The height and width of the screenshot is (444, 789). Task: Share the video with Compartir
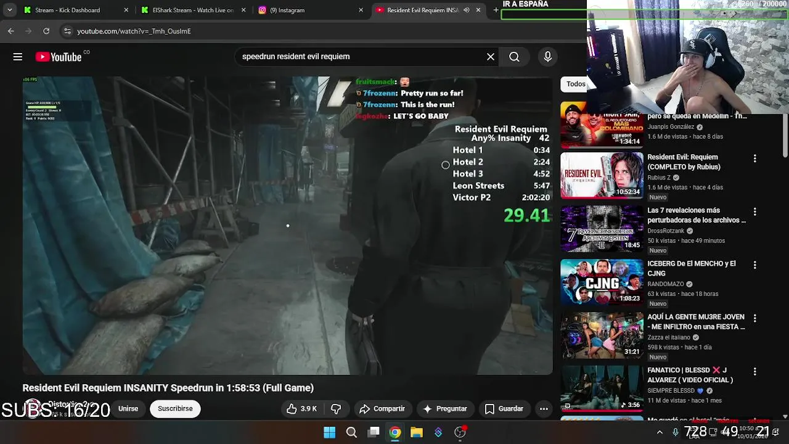(x=382, y=409)
